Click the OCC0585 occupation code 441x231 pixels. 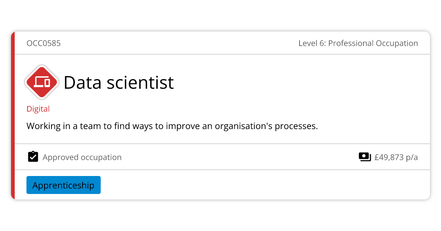pyautogui.click(x=43, y=43)
